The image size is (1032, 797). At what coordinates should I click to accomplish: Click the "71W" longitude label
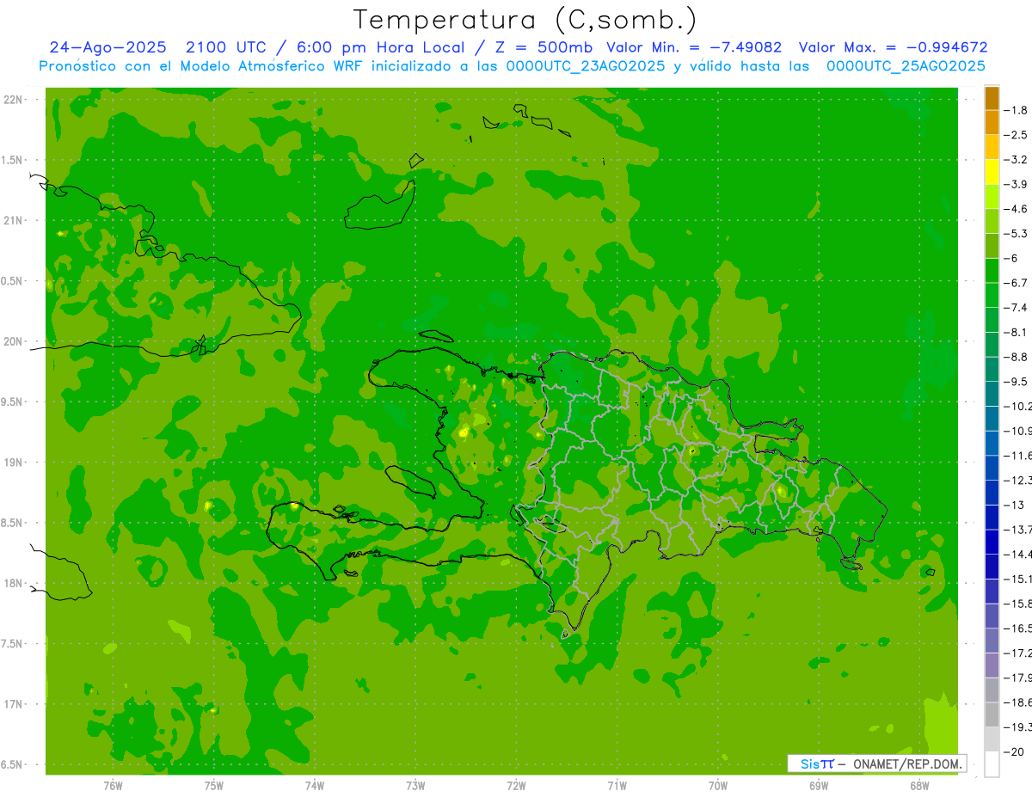click(x=617, y=786)
